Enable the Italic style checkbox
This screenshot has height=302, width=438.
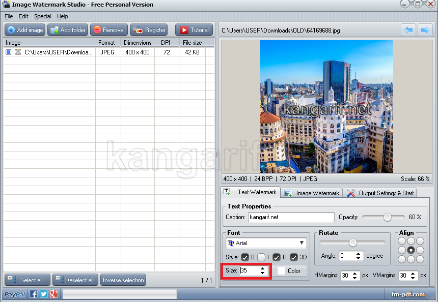click(x=260, y=257)
